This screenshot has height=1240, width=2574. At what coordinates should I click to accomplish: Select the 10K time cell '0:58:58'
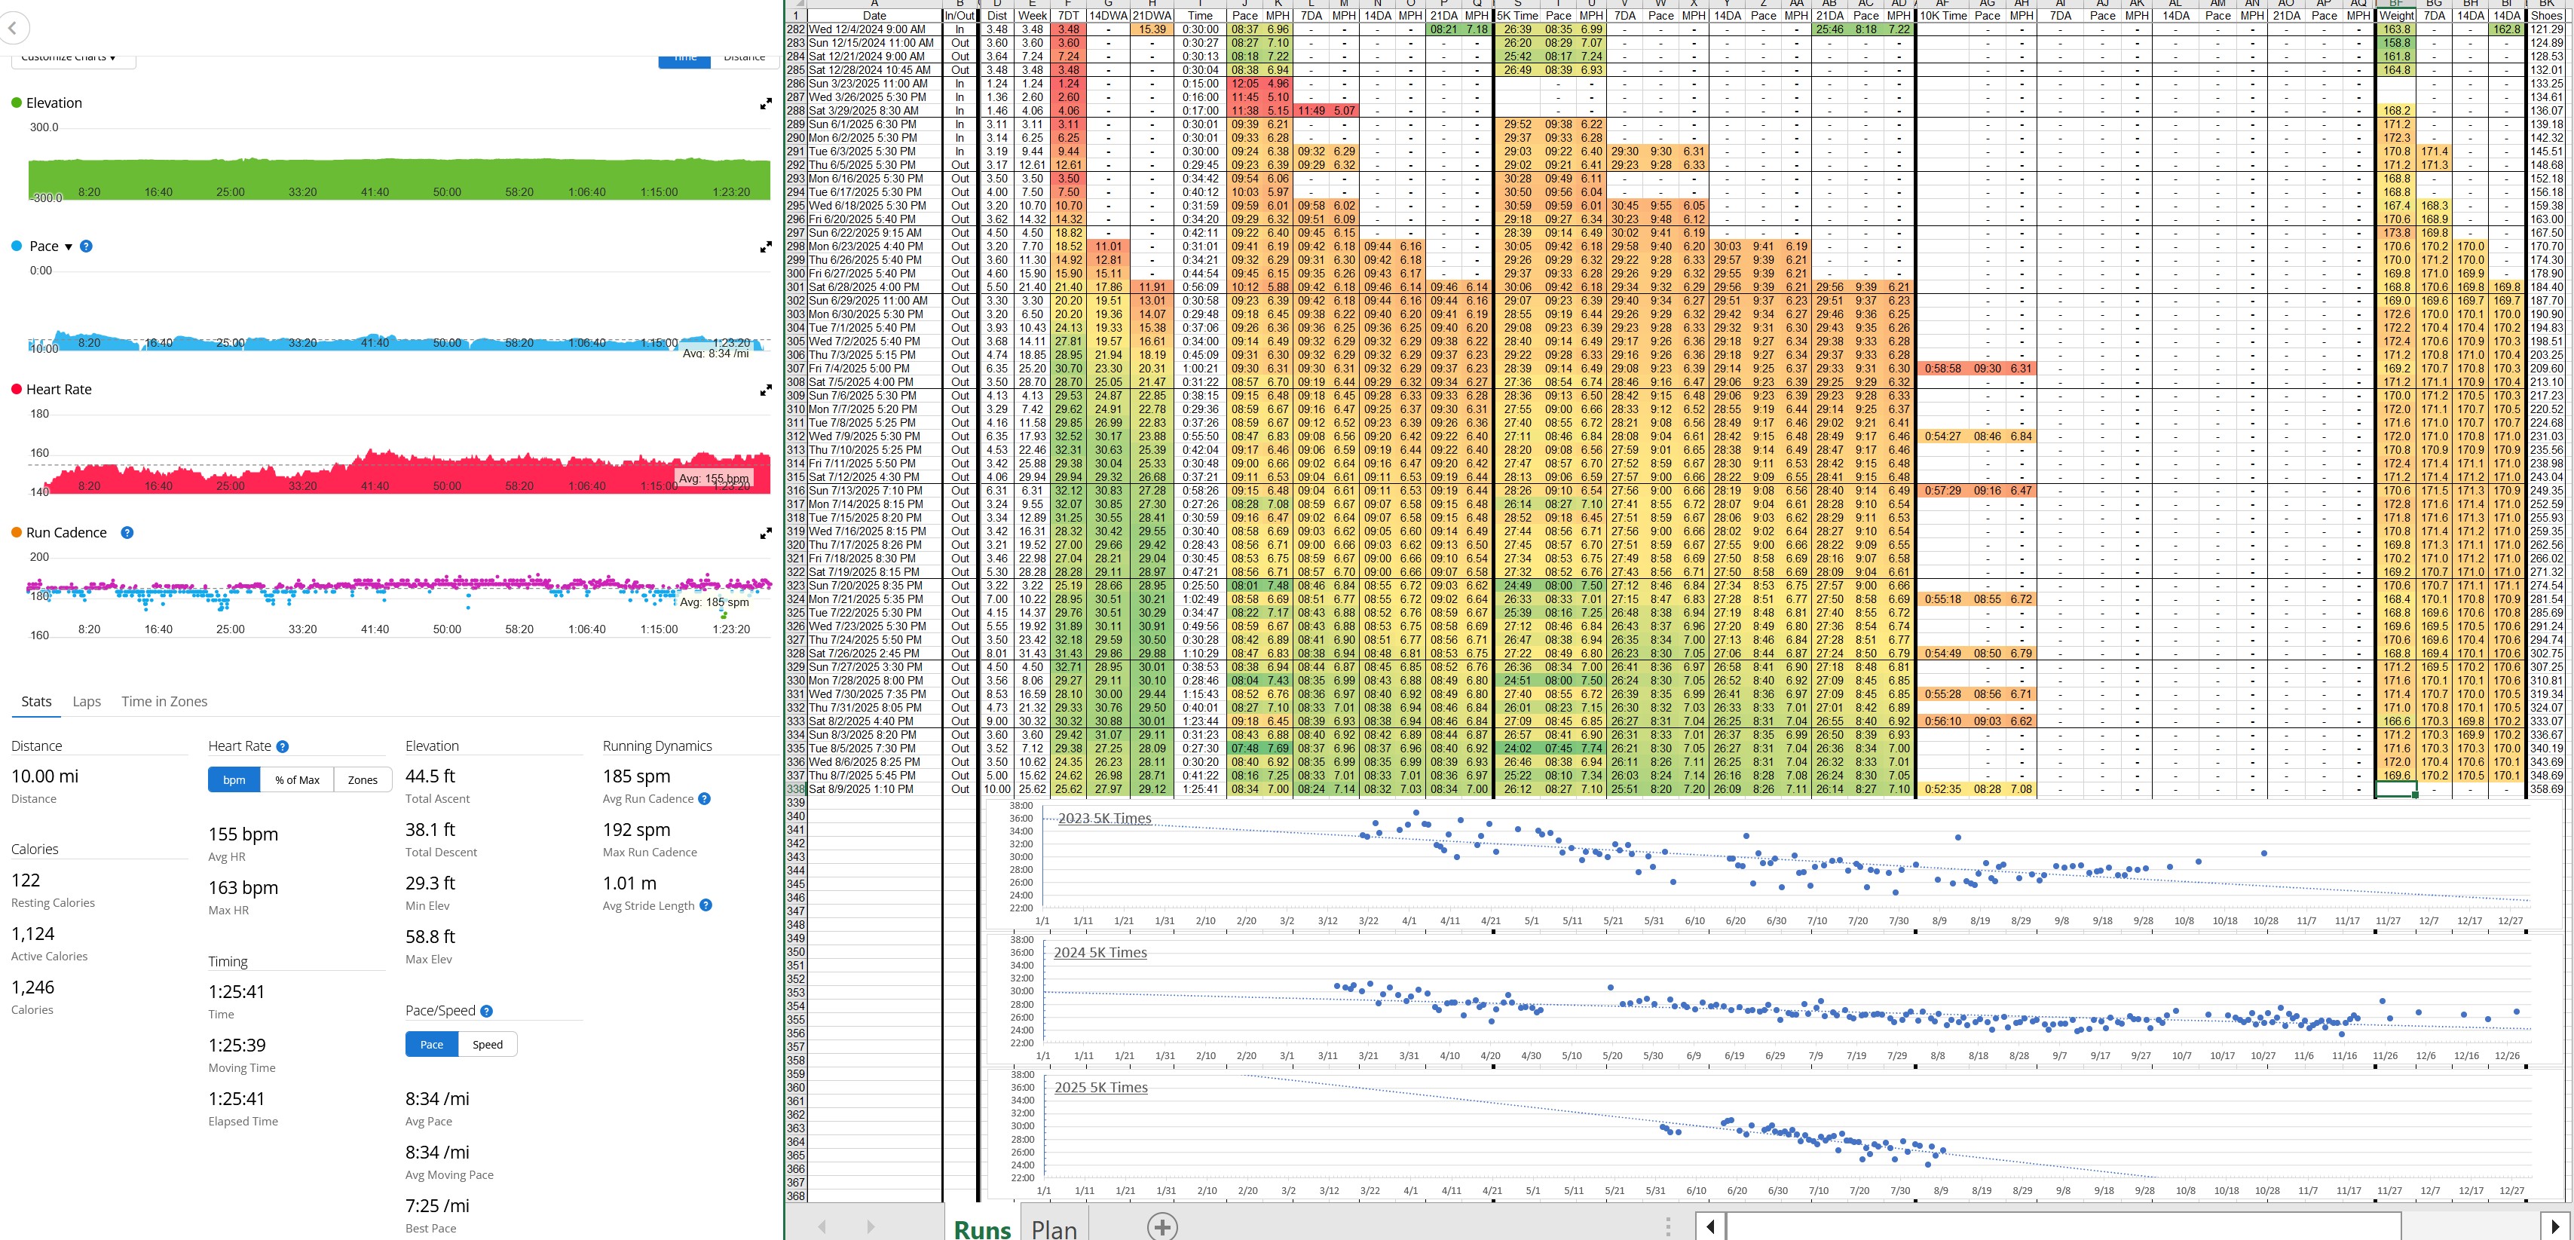1942,369
